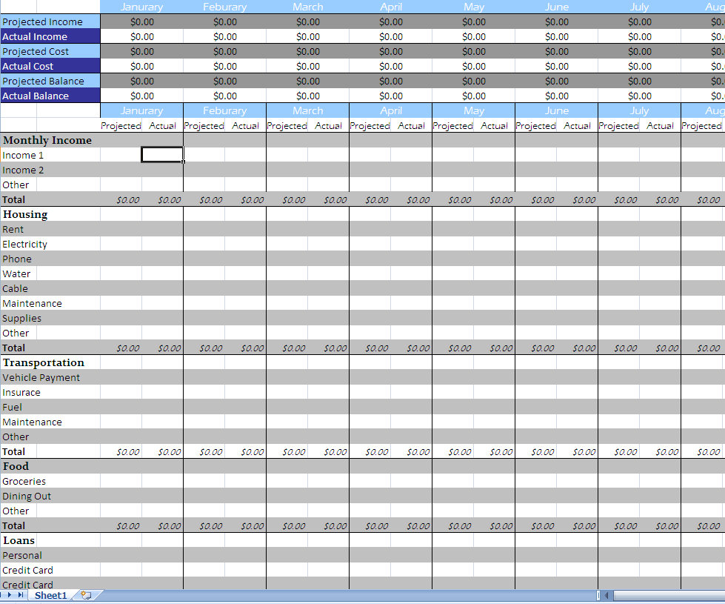Click Transportation Total for June Projected
This screenshot has width=725, height=604.
click(x=542, y=451)
